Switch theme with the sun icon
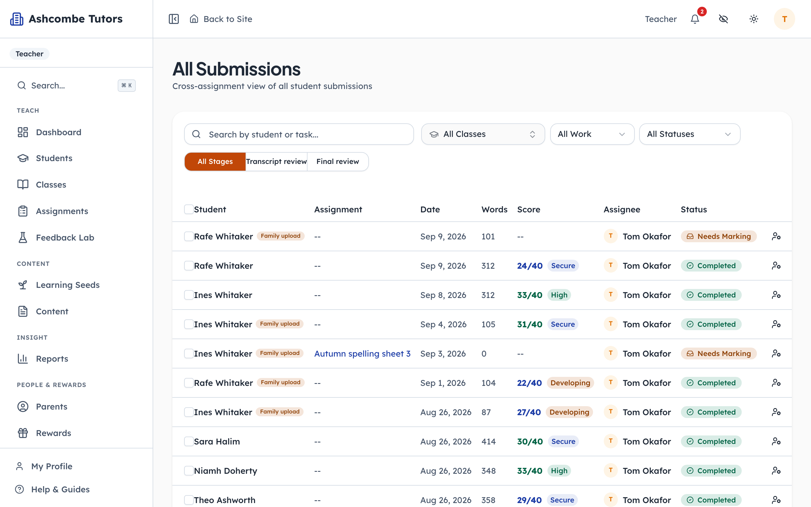The image size is (811, 507). point(754,19)
